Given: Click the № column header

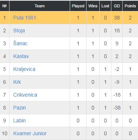Looking at the screenshot, I should (x=4, y=6).
